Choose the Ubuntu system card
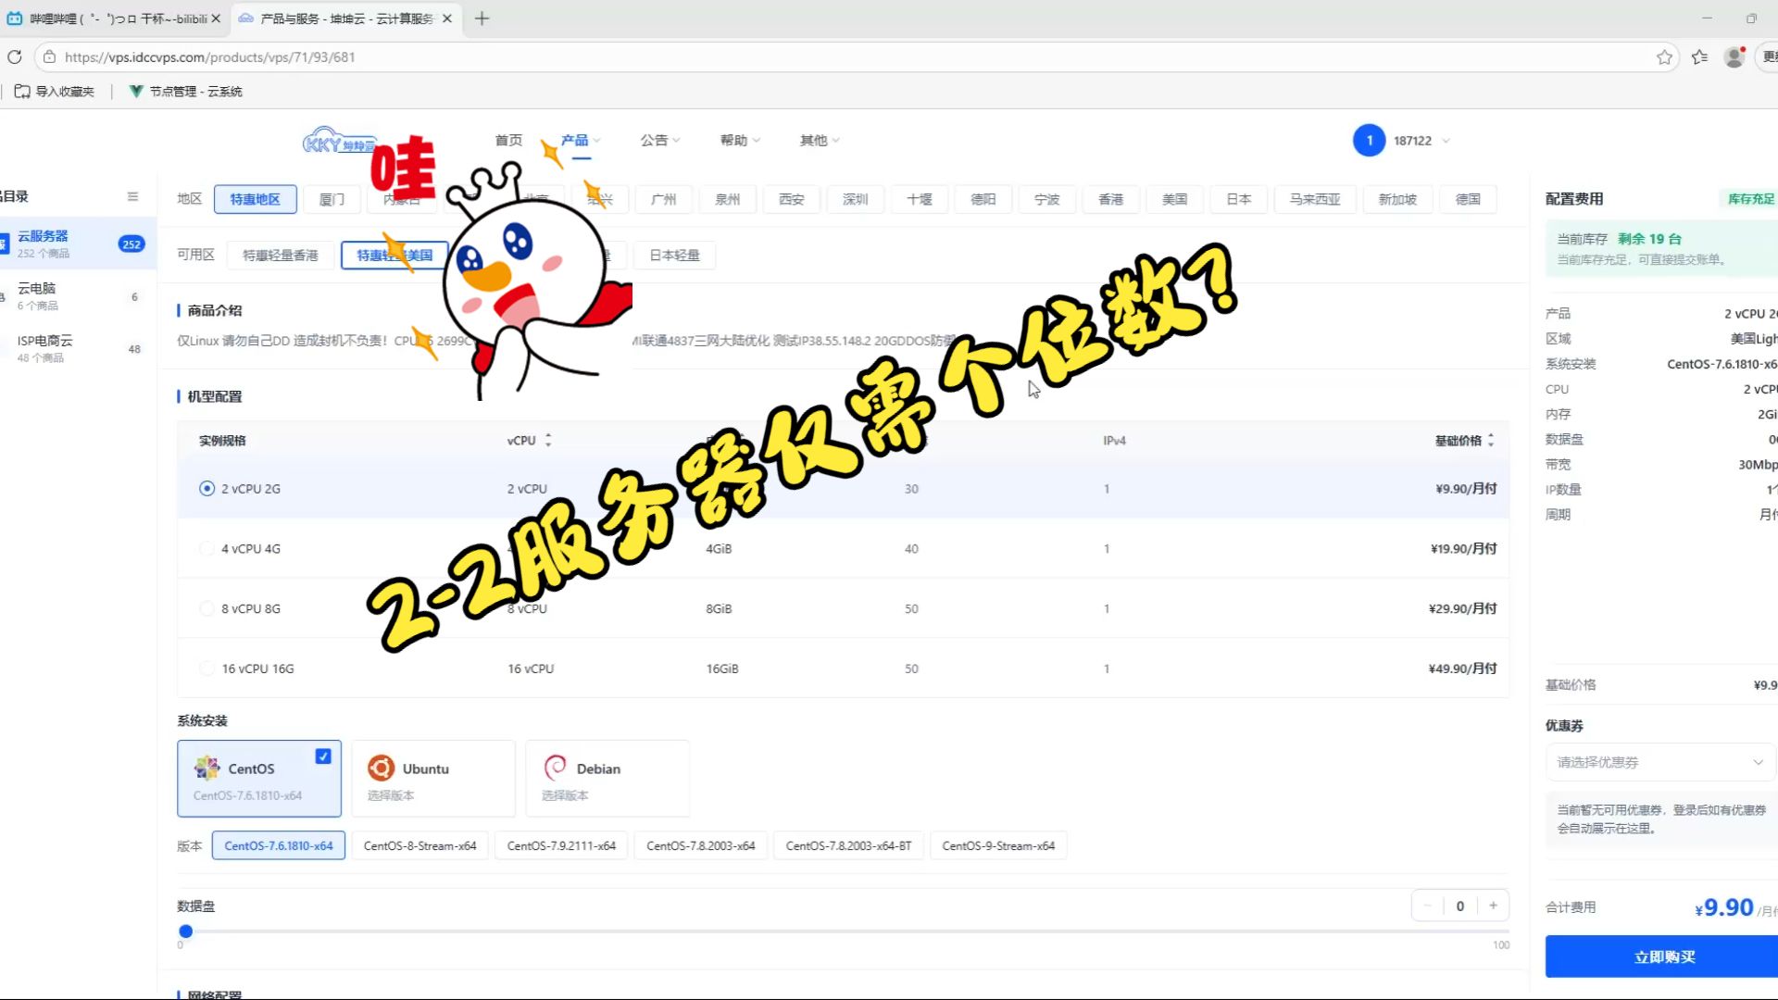 [432, 779]
